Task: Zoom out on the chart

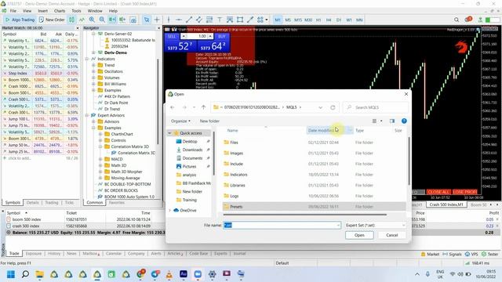Action: (x=102, y=20)
